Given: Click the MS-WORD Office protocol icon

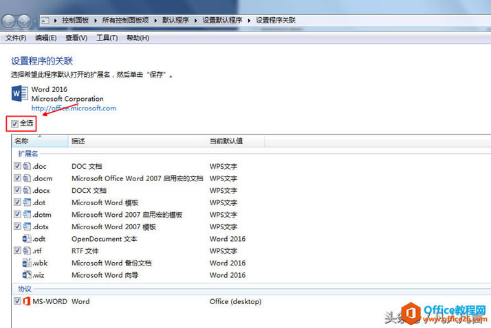Looking at the screenshot, I should coord(27,301).
